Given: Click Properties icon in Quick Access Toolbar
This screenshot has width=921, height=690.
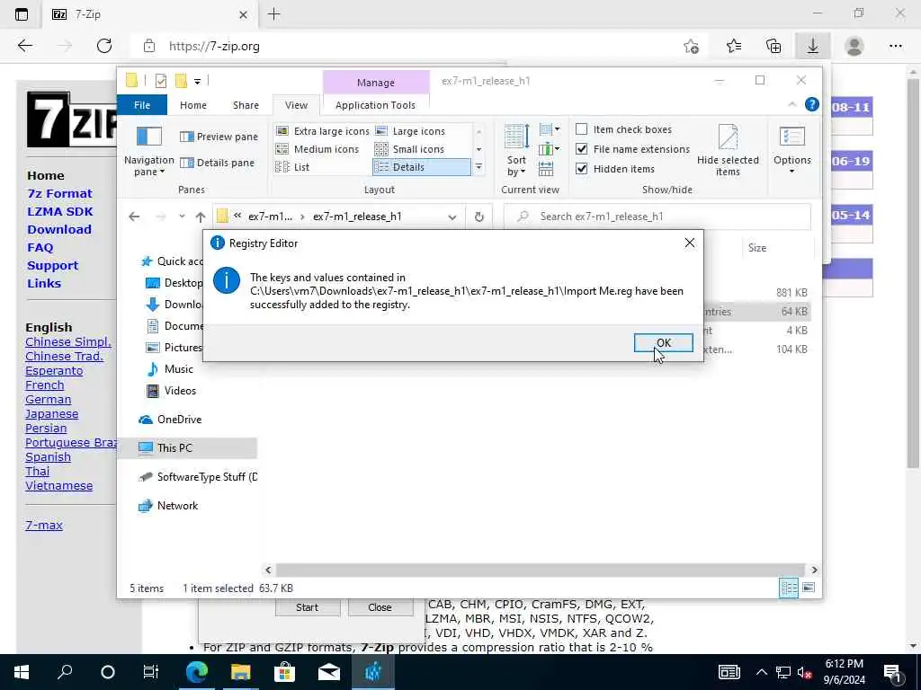Looking at the screenshot, I should pyautogui.click(x=160, y=81).
